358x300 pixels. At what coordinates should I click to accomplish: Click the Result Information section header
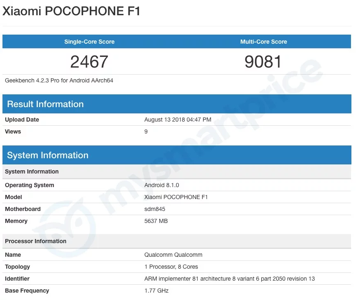click(45, 104)
